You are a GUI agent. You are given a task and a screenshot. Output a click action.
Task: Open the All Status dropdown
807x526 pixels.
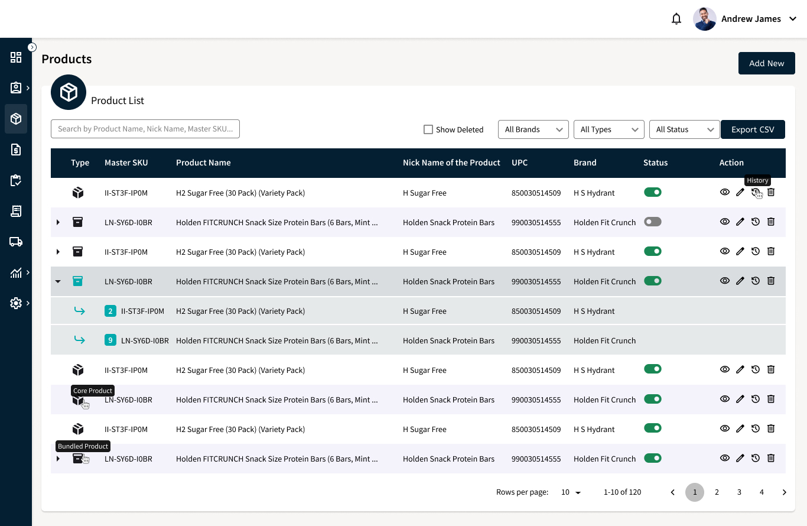coord(685,129)
